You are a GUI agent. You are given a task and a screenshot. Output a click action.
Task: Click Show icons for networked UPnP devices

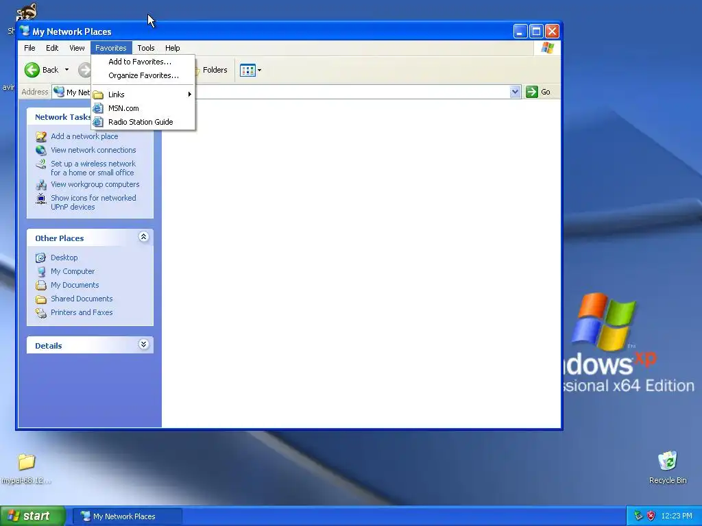pyautogui.click(x=93, y=203)
